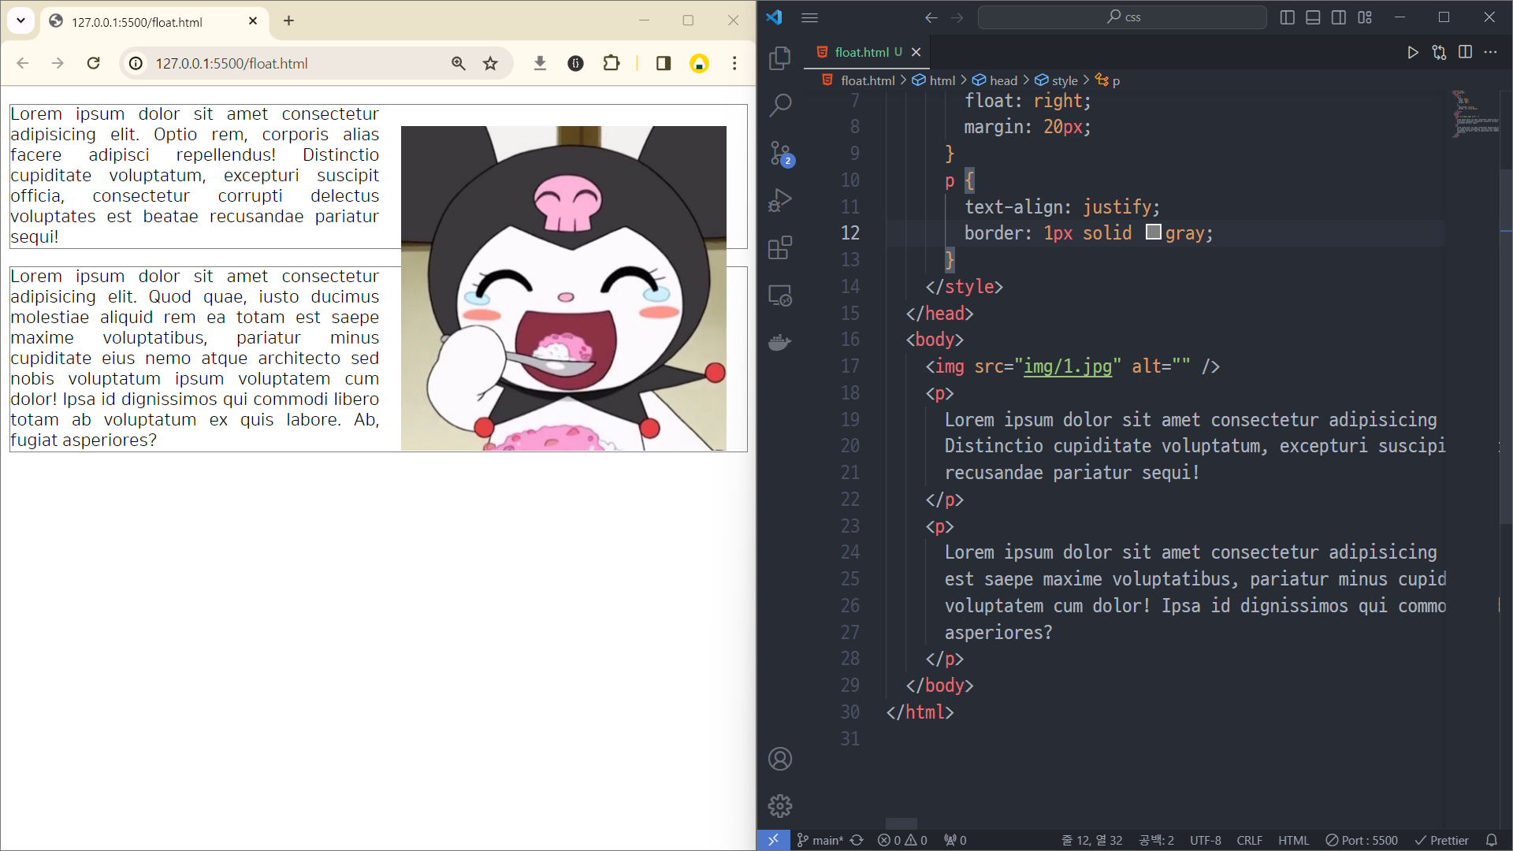This screenshot has width=1513, height=851.
Task: Click the gray color swatch in code
Action: [x=1153, y=232]
